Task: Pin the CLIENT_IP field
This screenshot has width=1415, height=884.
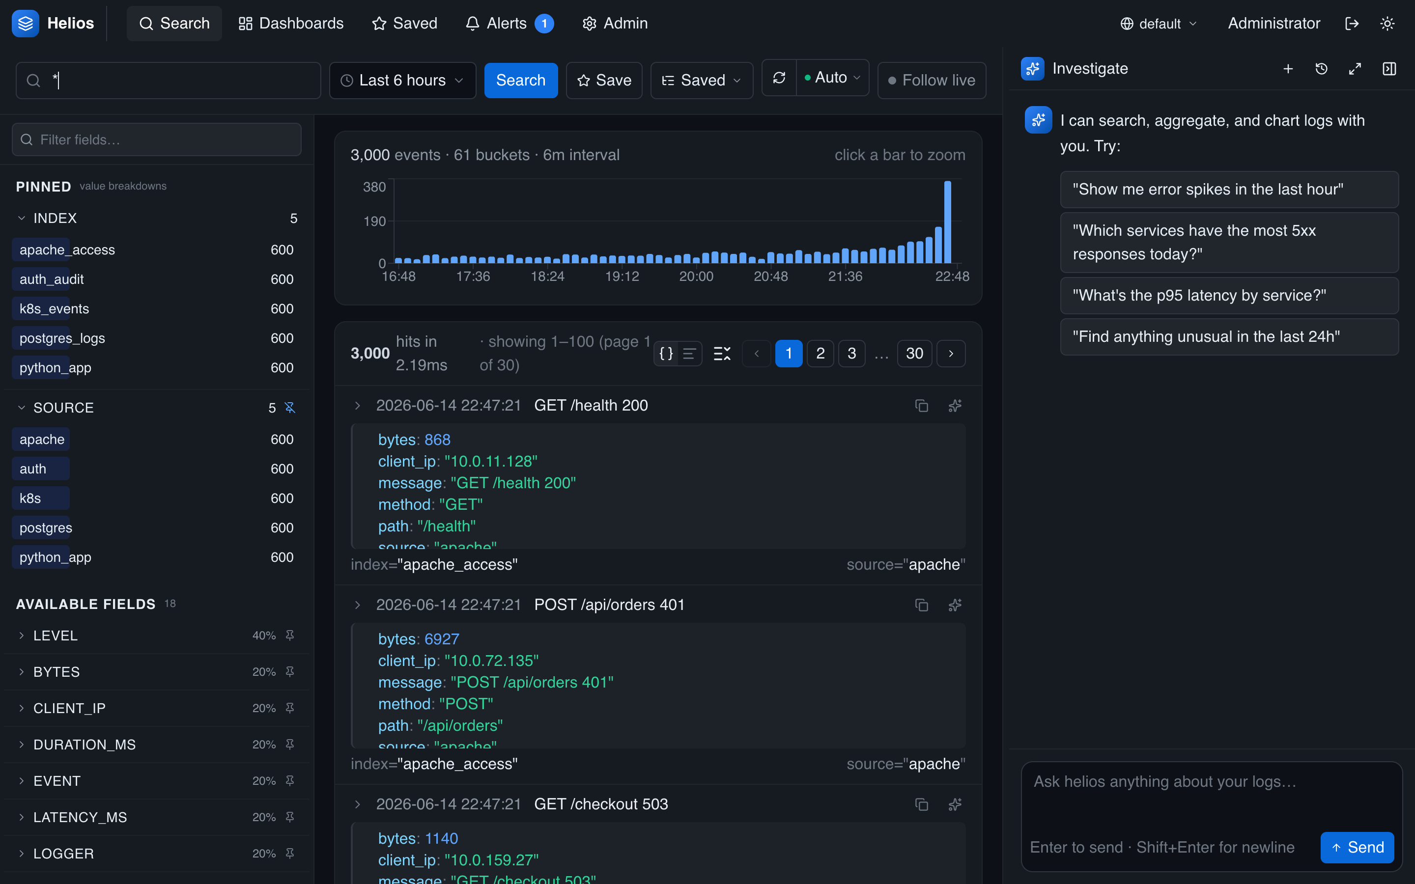Action: (x=290, y=708)
